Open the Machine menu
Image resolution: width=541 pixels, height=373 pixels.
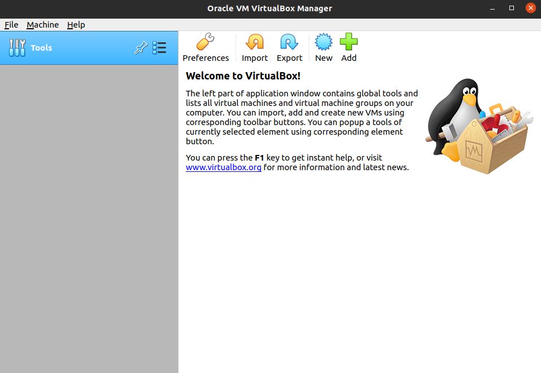[x=42, y=25]
